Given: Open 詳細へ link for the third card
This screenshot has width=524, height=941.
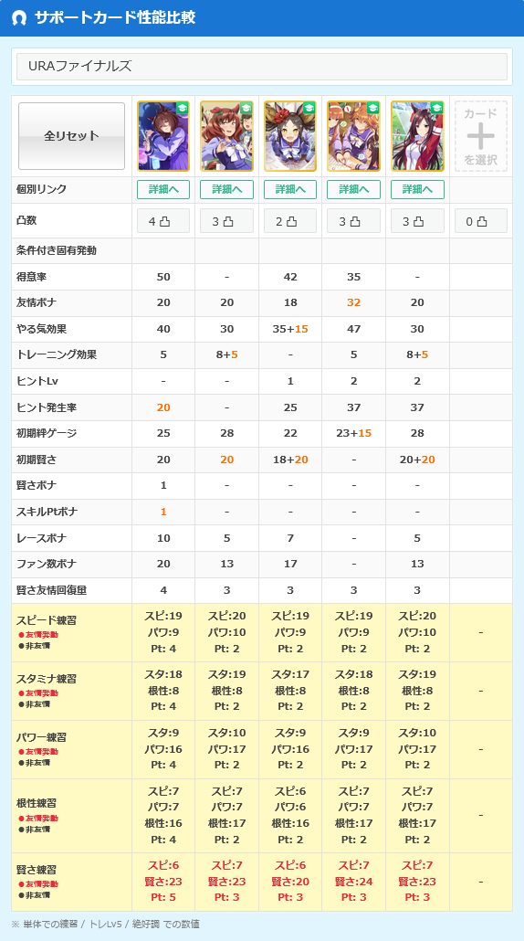Looking at the screenshot, I should [290, 190].
